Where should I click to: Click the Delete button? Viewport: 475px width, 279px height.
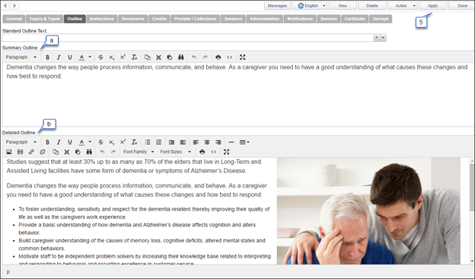372,6
